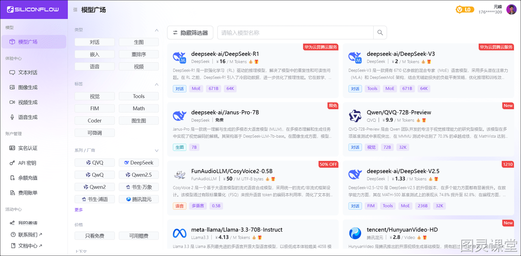This screenshot has height=256, width=521.
Task: Collapse the 标签 filter section
Action: point(157,84)
